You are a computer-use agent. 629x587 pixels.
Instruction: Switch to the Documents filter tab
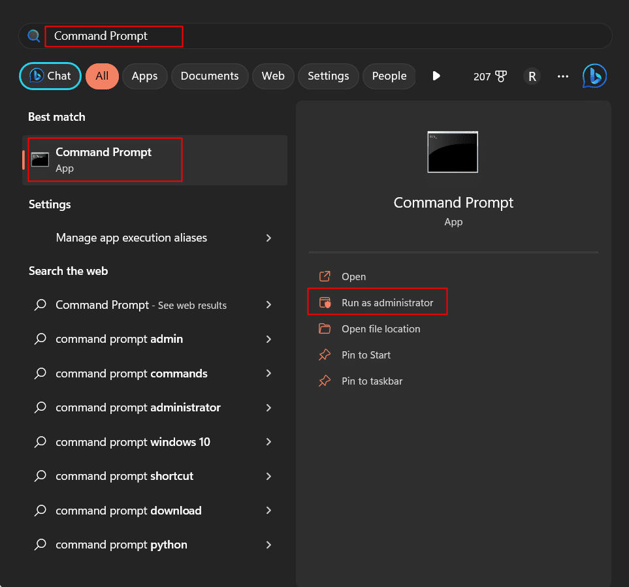pos(210,76)
